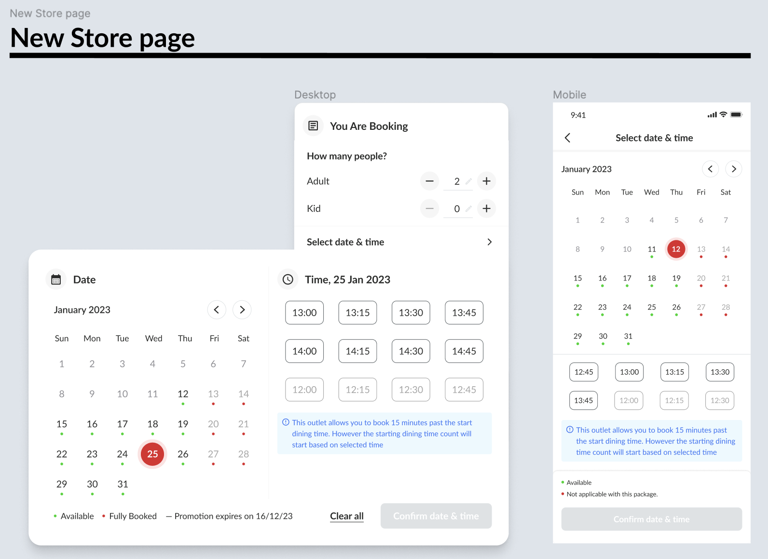Choose the 14:45 desktop time slot

click(464, 351)
